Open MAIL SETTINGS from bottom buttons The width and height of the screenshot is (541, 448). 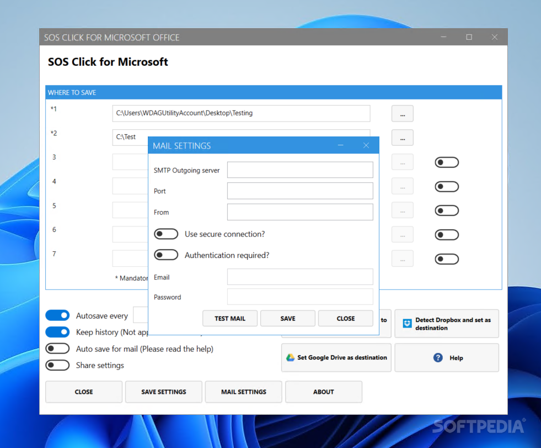[244, 392]
